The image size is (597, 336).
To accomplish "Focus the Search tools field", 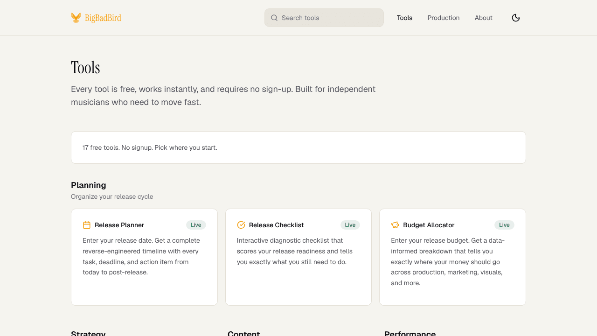I will (x=324, y=18).
